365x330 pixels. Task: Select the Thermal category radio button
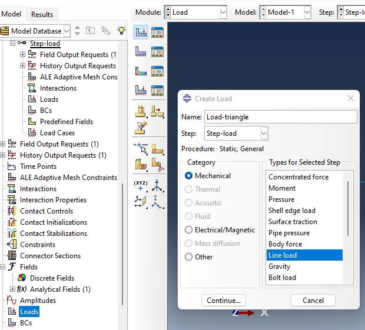click(188, 189)
